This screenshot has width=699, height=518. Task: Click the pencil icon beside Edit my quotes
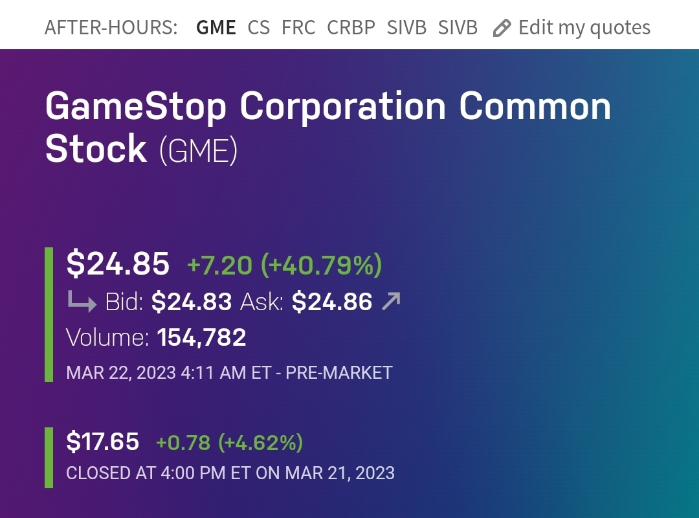(x=502, y=28)
